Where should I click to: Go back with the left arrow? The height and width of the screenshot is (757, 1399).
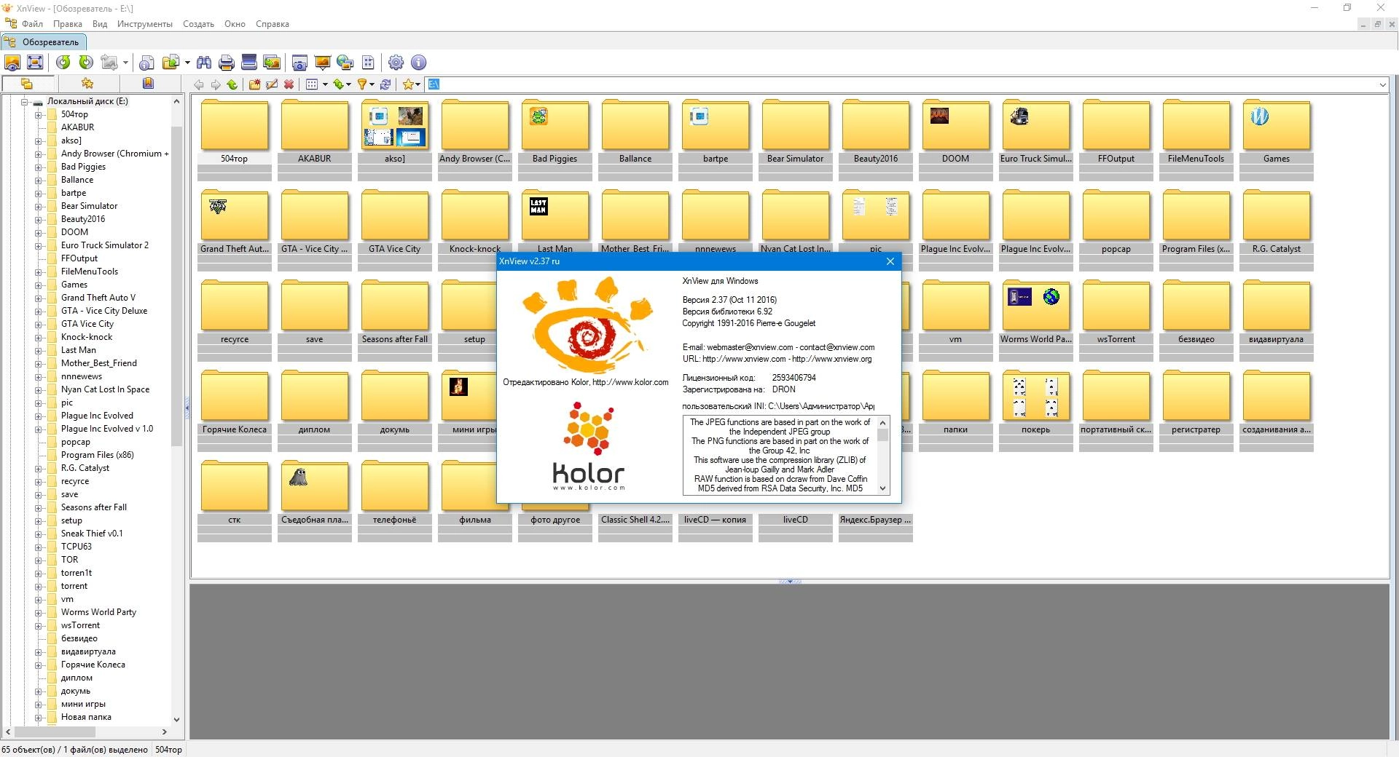[x=198, y=84]
